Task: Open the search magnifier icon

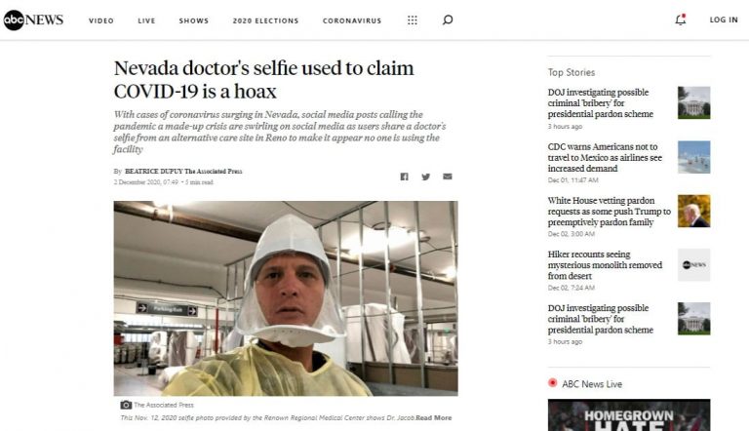Action: [x=448, y=20]
